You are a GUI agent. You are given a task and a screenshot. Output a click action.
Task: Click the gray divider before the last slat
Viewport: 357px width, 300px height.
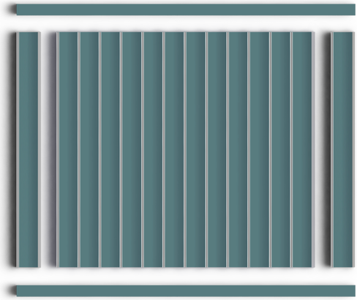291,149
